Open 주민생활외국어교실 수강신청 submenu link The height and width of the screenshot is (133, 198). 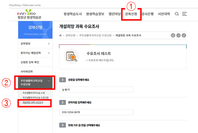35,98
